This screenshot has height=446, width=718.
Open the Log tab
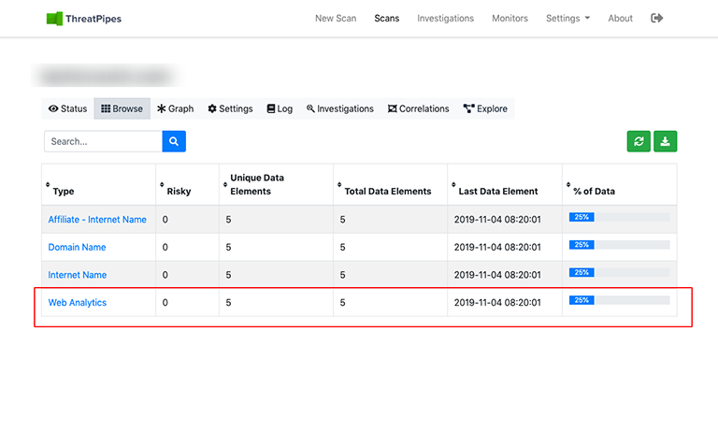pyautogui.click(x=280, y=108)
